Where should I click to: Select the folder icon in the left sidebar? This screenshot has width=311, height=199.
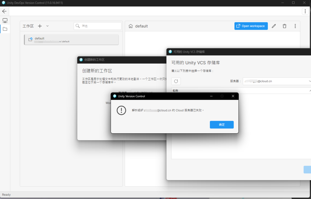[x=5, y=29]
